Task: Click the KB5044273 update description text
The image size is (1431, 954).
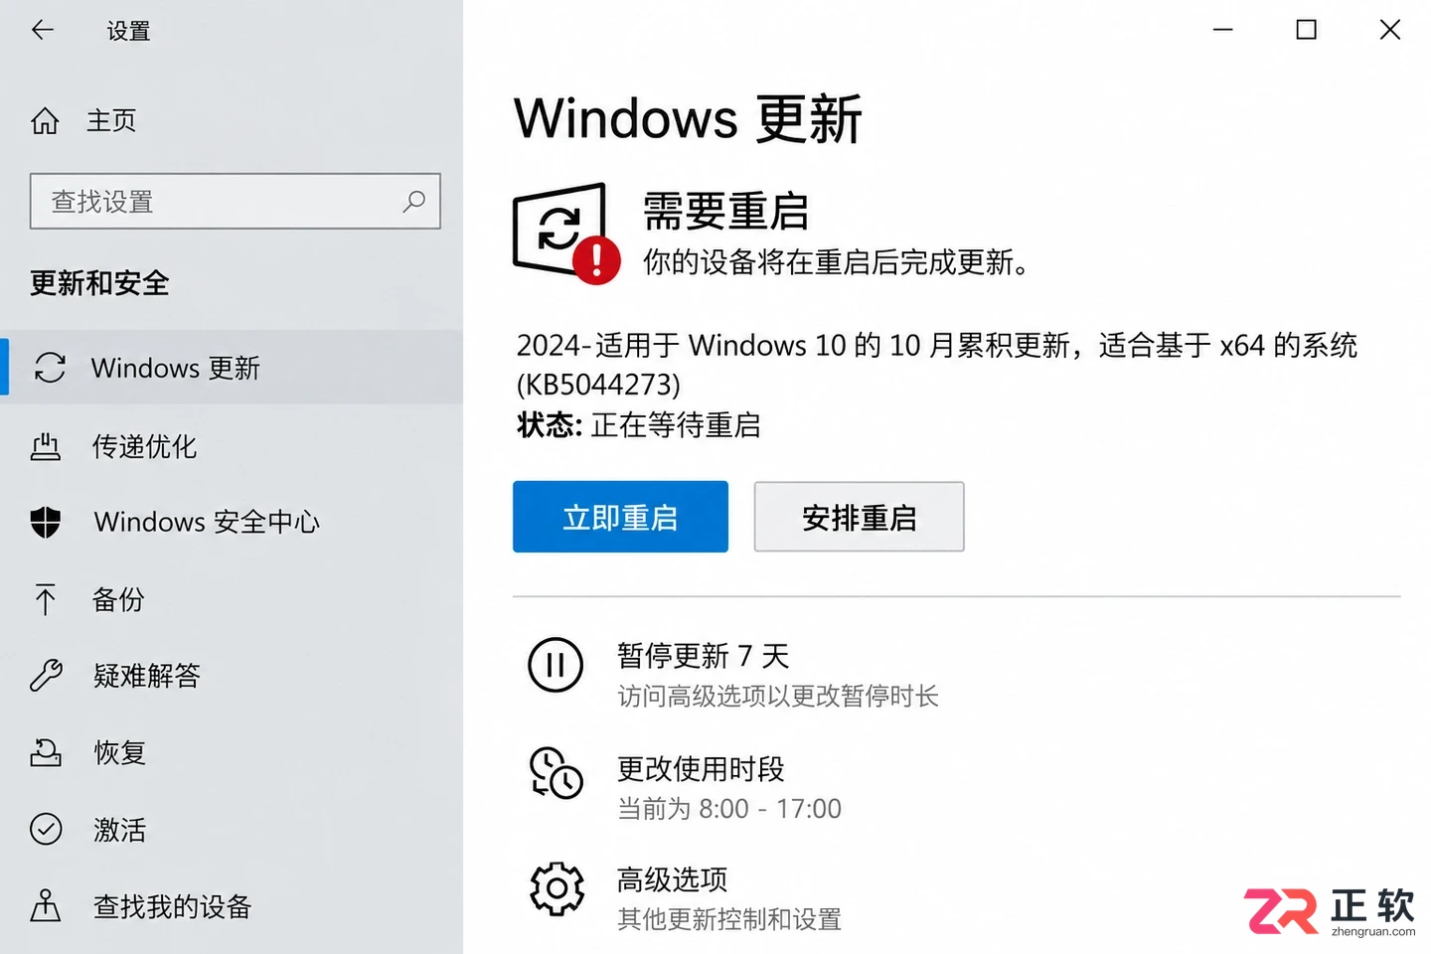Action: [x=937, y=365]
